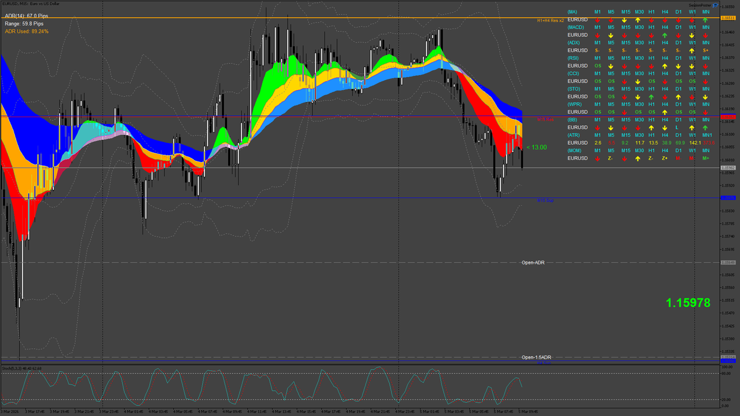
Task: Click the 'Range: 59.8 Pips' text
Action: 24,23
